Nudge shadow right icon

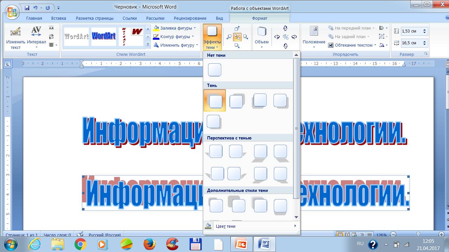[x=245, y=37]
